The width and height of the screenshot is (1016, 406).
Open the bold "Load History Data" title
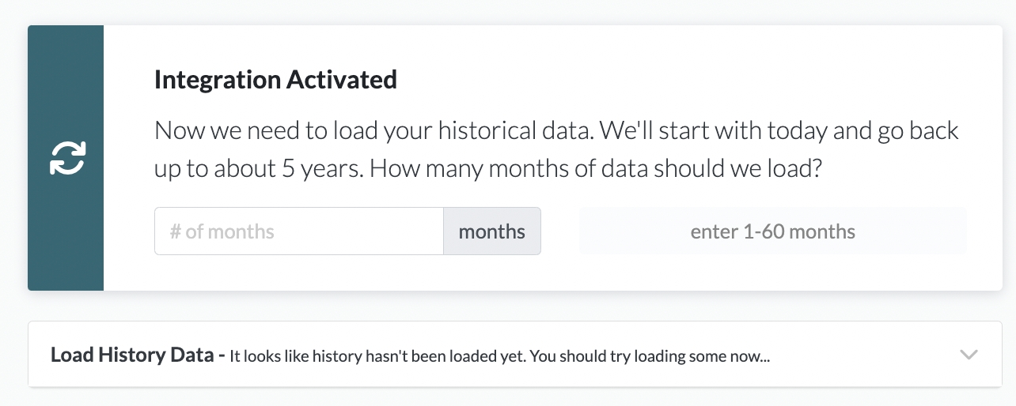[132, 355]
